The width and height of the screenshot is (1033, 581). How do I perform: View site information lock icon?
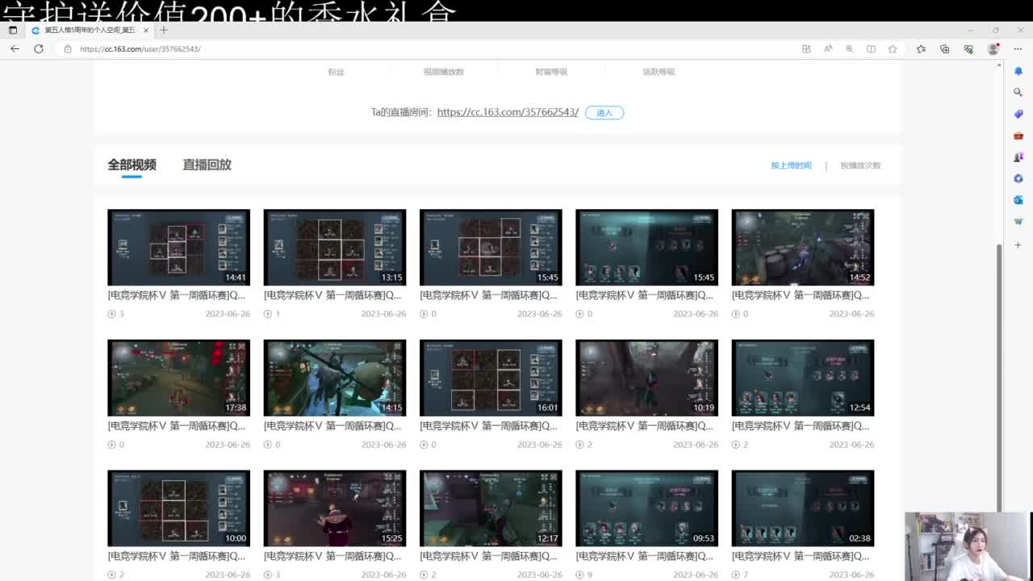(68, 48)
